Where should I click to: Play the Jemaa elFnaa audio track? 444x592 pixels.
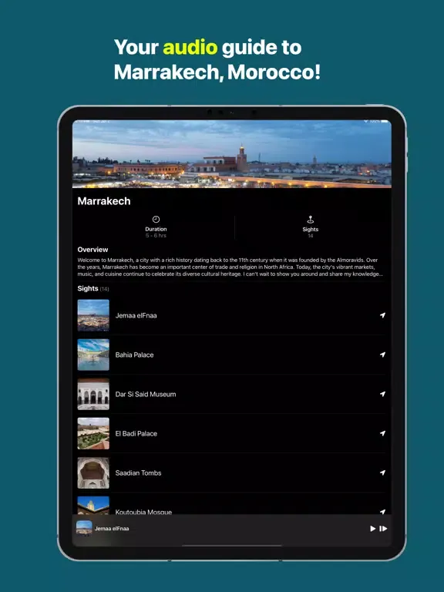372,529
